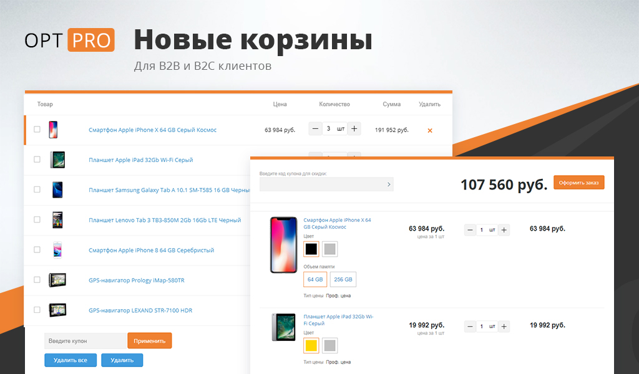Click minus for iPad in right cart
This screenshot has height=374, width=639.
[470, 327]
